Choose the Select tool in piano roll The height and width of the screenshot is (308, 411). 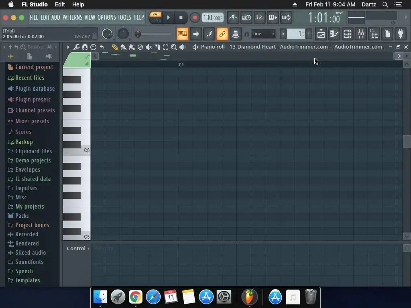click(x=165, y=47)
